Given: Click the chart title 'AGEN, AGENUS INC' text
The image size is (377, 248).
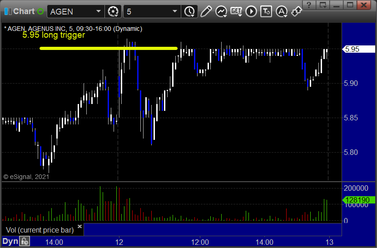Looking at the screenshot, I should click(36, 29).
